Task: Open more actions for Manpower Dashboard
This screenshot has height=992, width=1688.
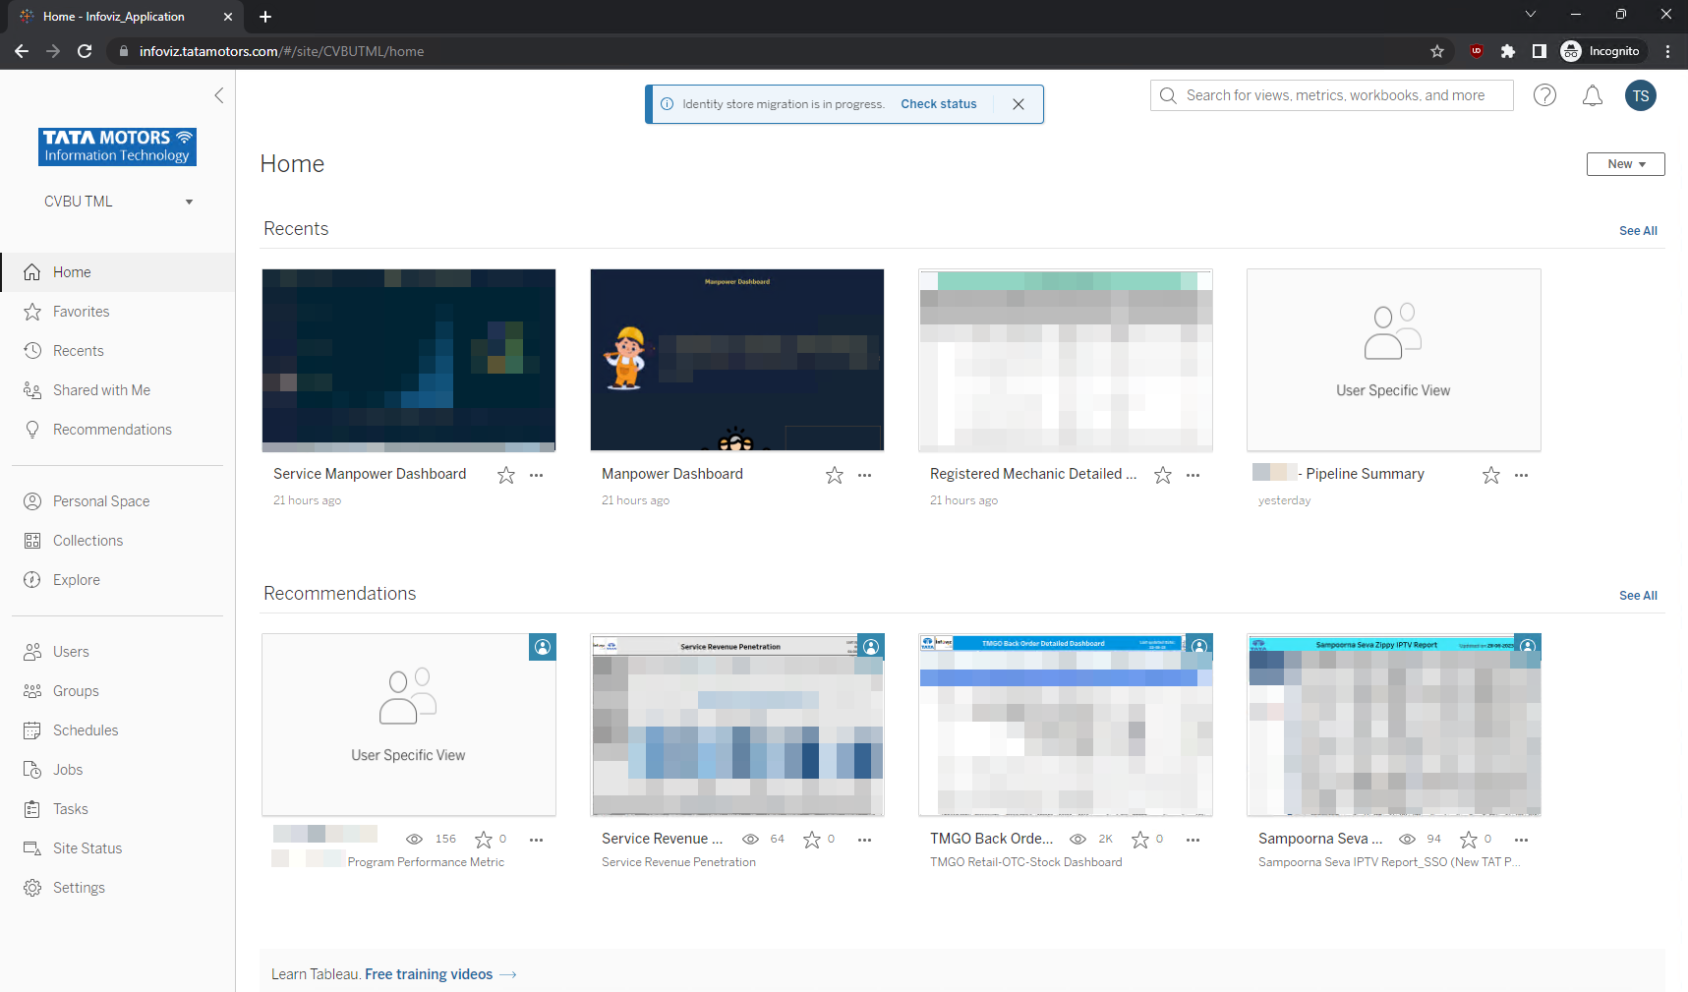Action: pyautogui.click(x=864, y=475)
